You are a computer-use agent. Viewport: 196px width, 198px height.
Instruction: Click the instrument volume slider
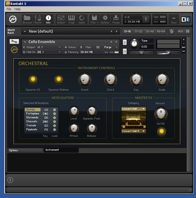pos(168,52)
